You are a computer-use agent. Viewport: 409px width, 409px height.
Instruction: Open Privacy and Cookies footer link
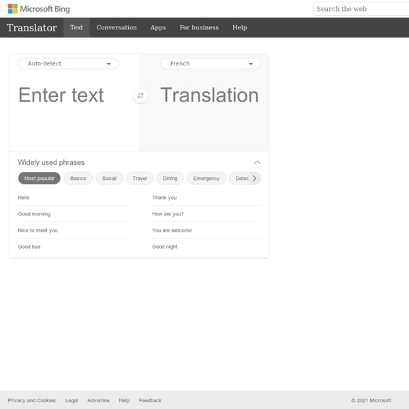pyautogui.click(x=32, y=400)
